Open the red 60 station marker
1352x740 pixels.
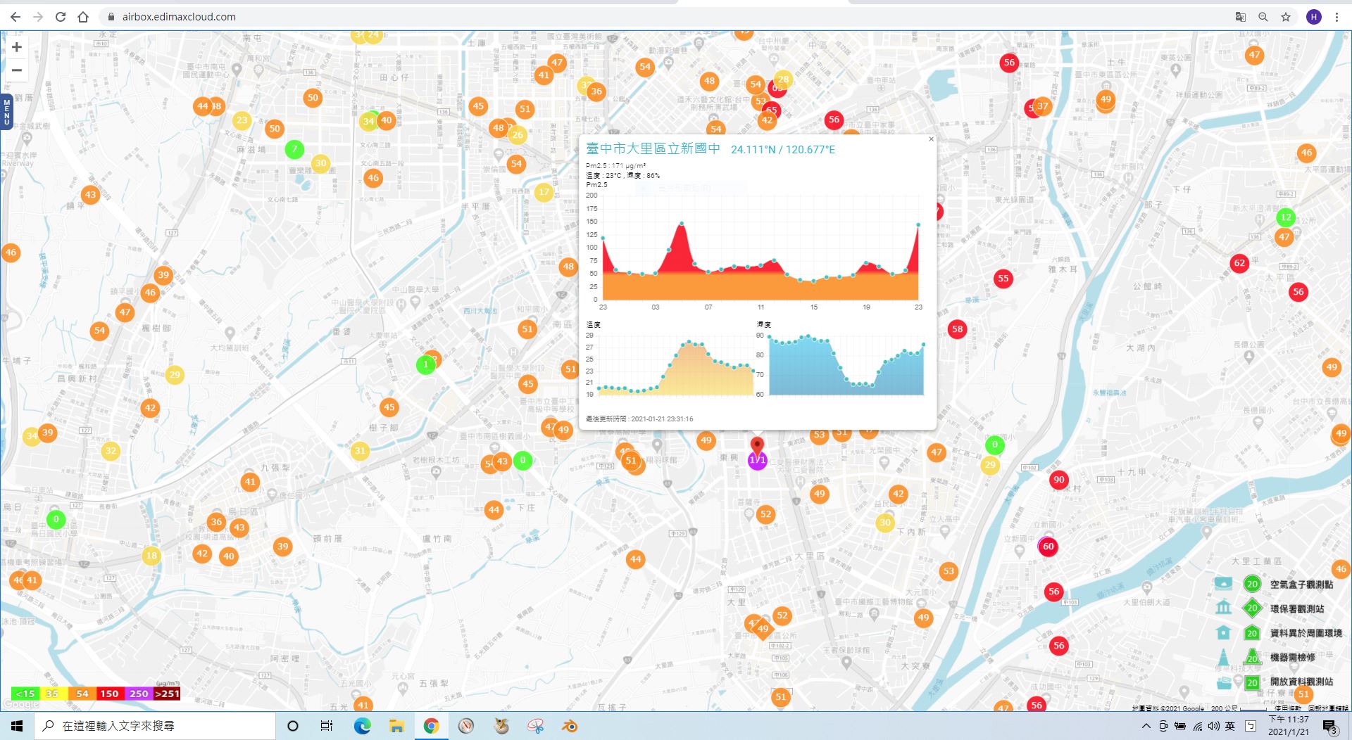(1048, 547)
